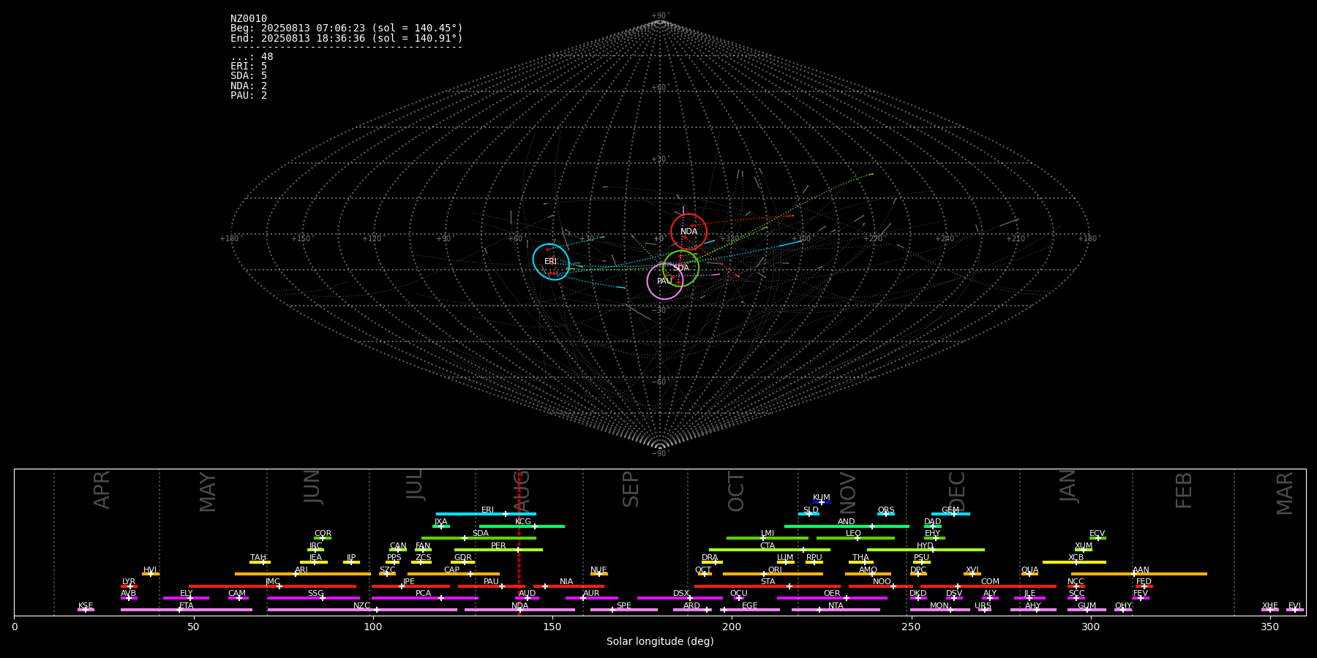Click the station name NZ0010 in the header
Image resolution: width=1317 pixels, height=658 pixels.
click(249, 19)
